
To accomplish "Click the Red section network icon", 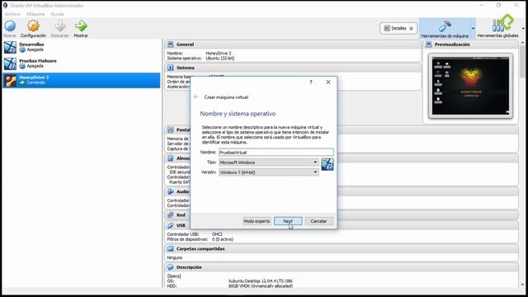I will tap(171, 214).
